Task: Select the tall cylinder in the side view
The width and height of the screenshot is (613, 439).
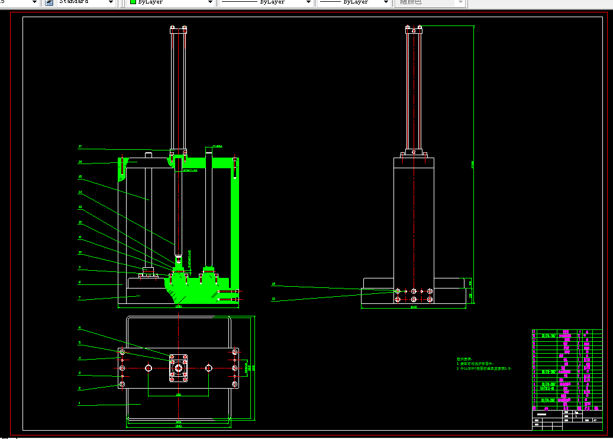Action: pyautogui.click(x=414, y=90)
